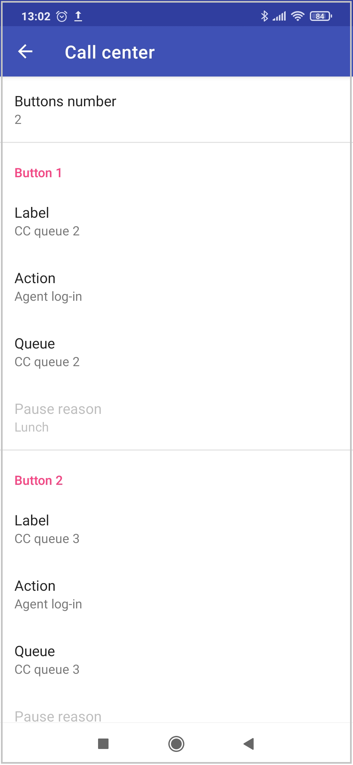The image size is (353, 765).
Task: Tap the Wi-Fi status icon
Action: tap(297, 16)
